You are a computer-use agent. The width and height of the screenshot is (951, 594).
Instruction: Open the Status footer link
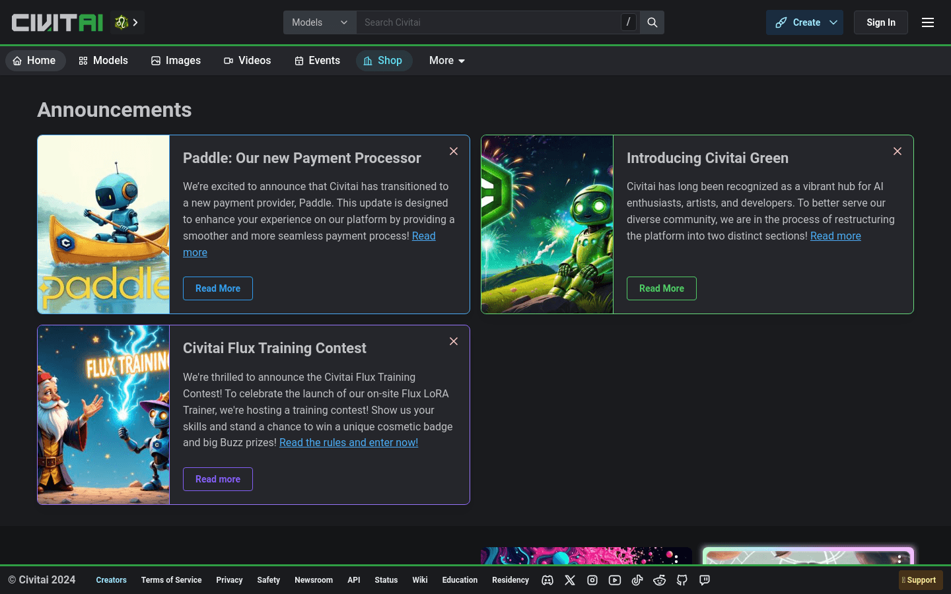point(386,580)
